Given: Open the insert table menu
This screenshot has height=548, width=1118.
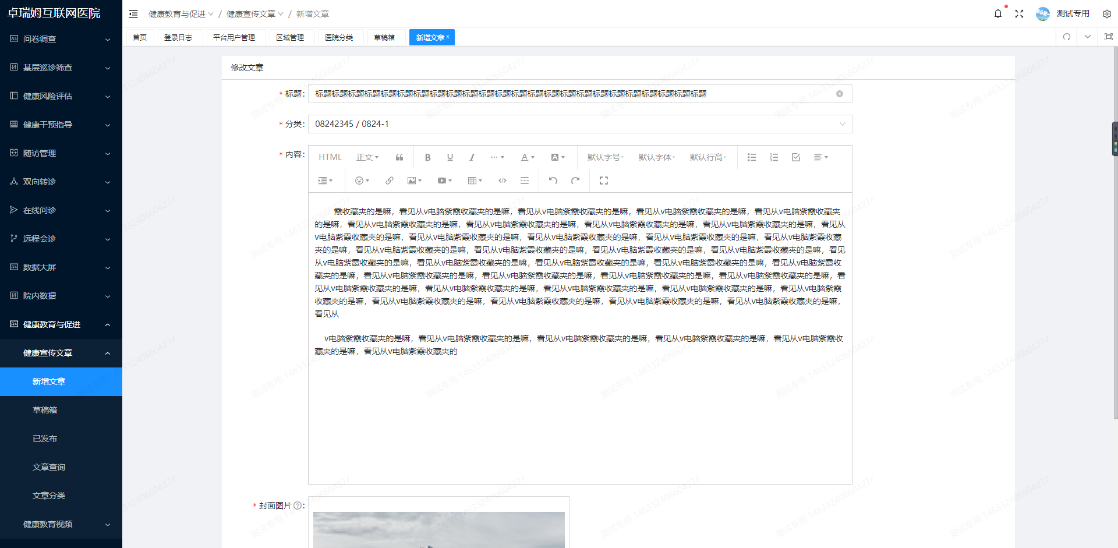Looking at the screenshot, I should 475,181.
